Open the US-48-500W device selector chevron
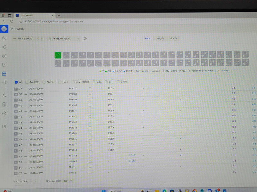Viewport: 257px width, 192px height. click(42, 39)
